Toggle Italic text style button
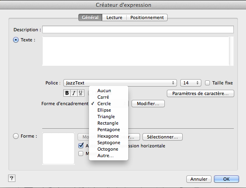Viewport: 246px width, 188px height. click(x=74, y=93)
